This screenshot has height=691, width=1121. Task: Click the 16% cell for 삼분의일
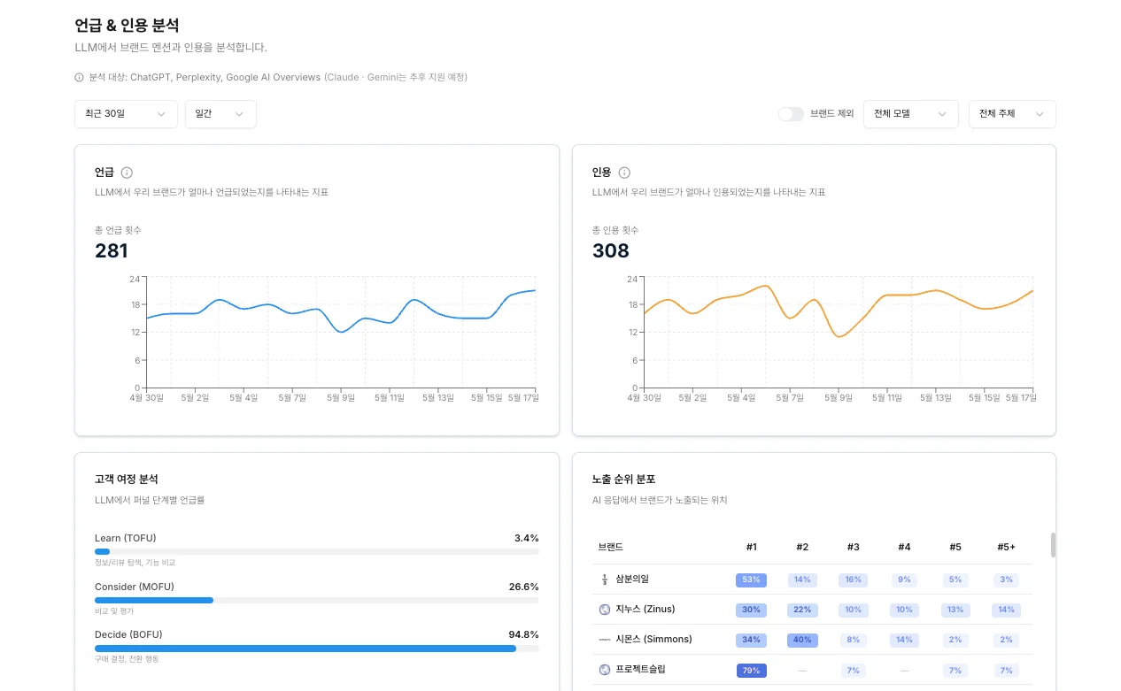click(854, 580)
